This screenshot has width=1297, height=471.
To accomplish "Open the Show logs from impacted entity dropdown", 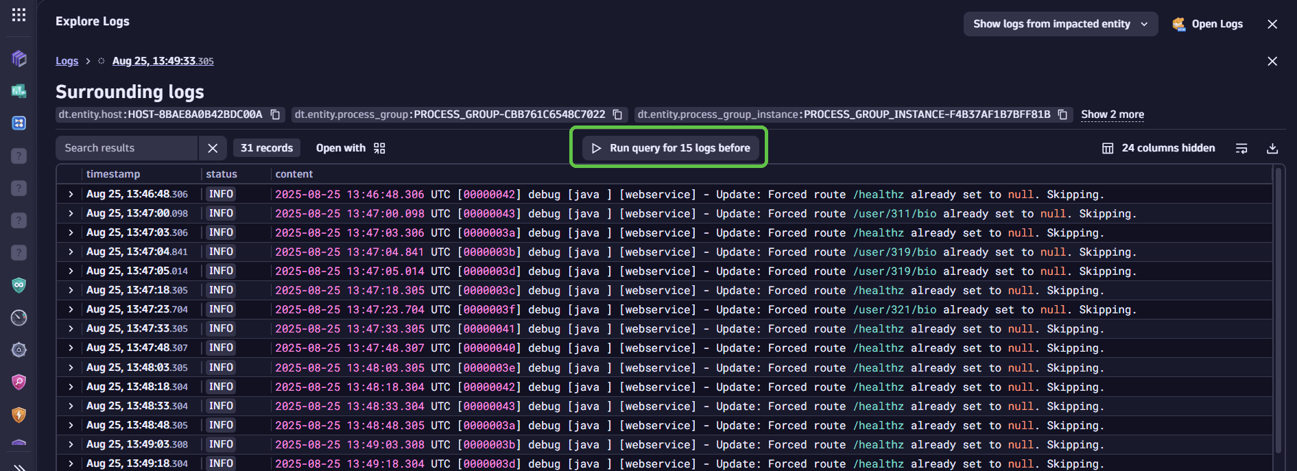I will pyautogui.click(x=1060, y=24).
